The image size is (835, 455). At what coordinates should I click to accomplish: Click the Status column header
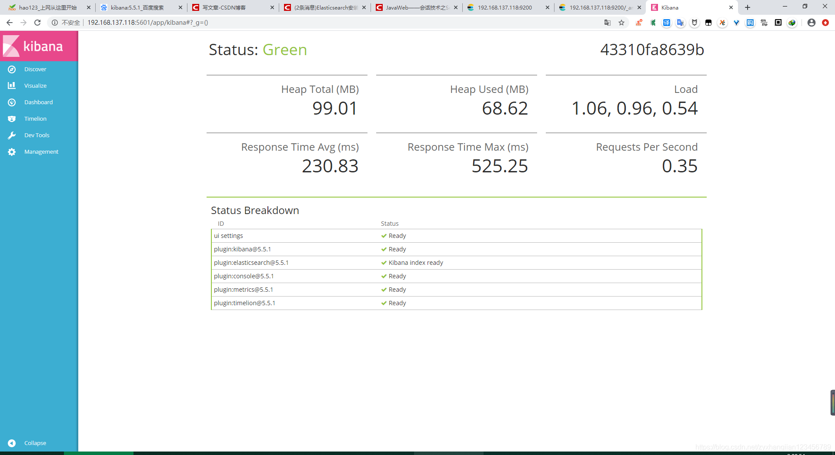coord(390,224)
